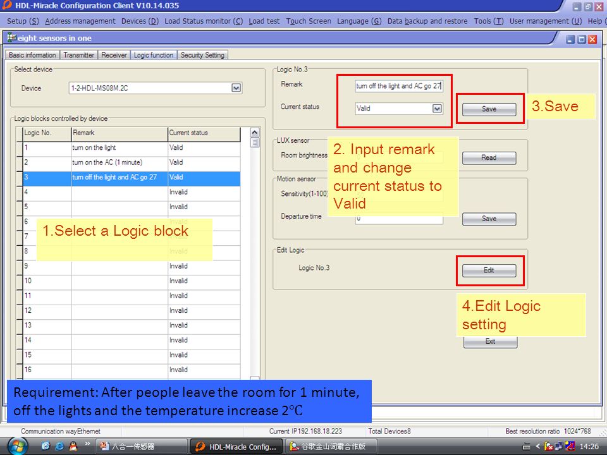Expand quick launch overflow chevron
The height and width of the screenshot is (455, 607).
click(87, 444)
